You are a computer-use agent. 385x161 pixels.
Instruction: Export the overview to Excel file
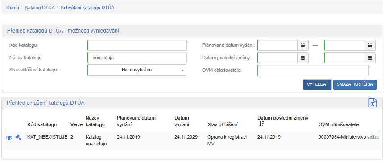tap(373, 103)
